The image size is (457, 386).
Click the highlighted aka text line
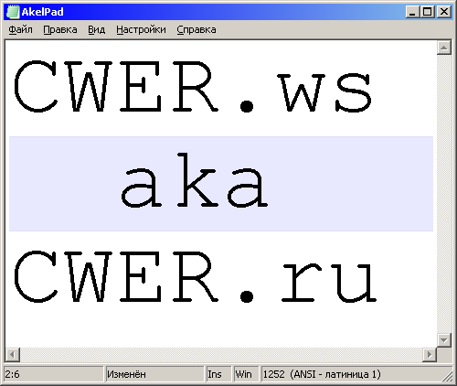[x=221, y=184]
